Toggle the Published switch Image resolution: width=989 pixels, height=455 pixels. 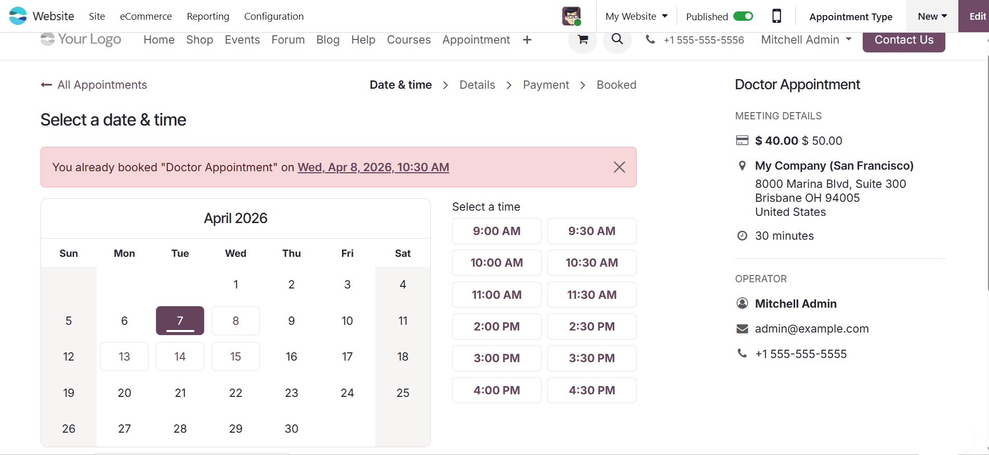click(x=743, y=16)
